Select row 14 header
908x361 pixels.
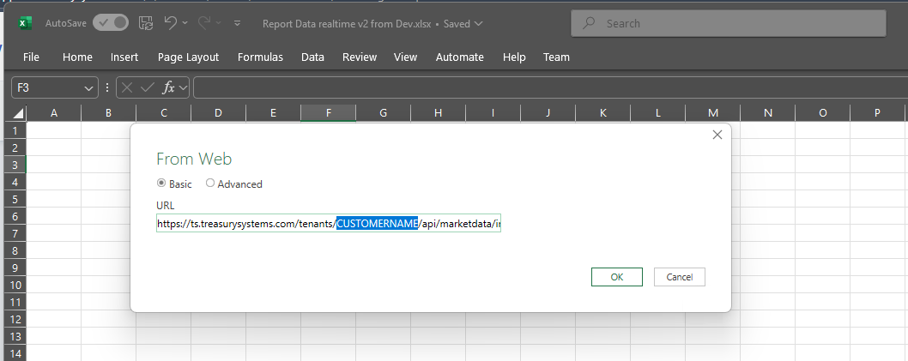click(x=15, y=353)
